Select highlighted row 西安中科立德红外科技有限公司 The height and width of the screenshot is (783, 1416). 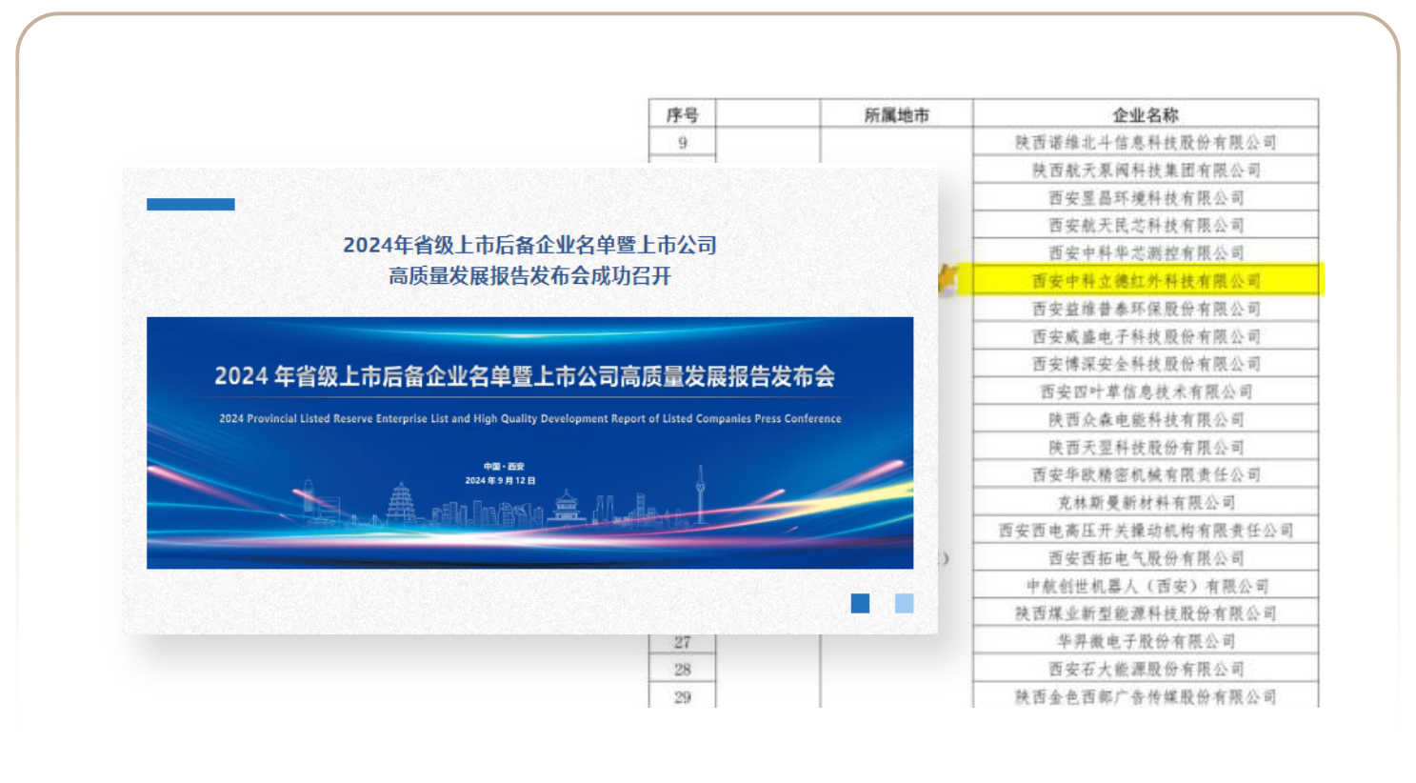(1146, 281)
